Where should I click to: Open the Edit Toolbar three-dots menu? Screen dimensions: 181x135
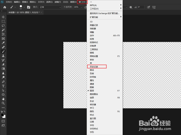[3, 108]
